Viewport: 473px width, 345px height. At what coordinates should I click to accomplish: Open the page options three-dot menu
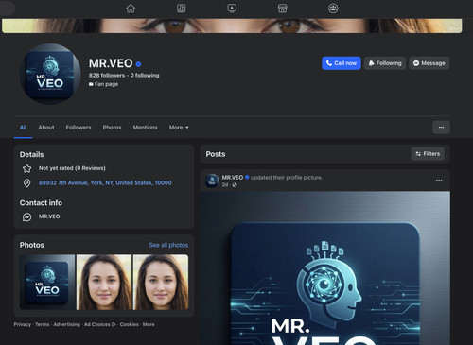click(441, 128)
